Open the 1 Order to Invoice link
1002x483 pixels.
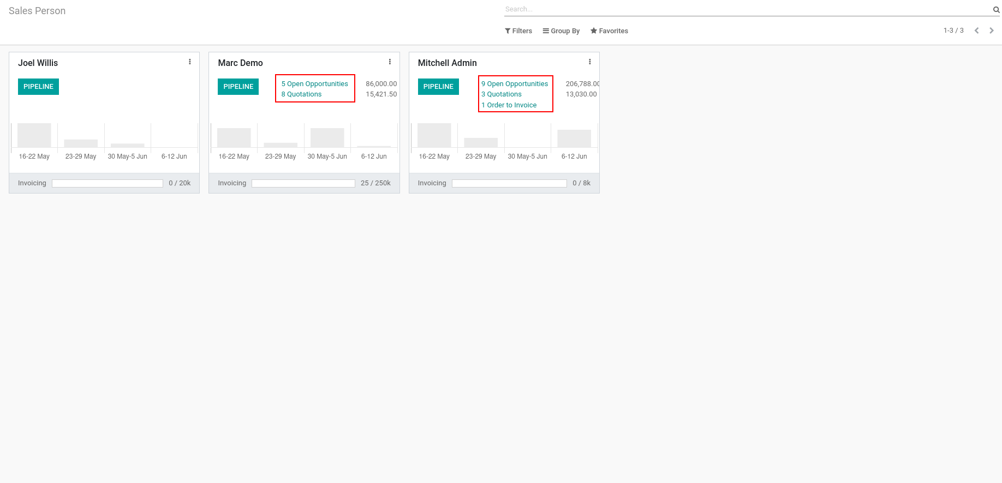tap(509, 105)
